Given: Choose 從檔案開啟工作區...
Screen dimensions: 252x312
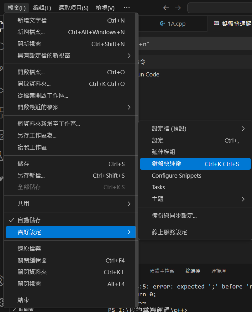Looking at the screenshot, I should (71, 96).
